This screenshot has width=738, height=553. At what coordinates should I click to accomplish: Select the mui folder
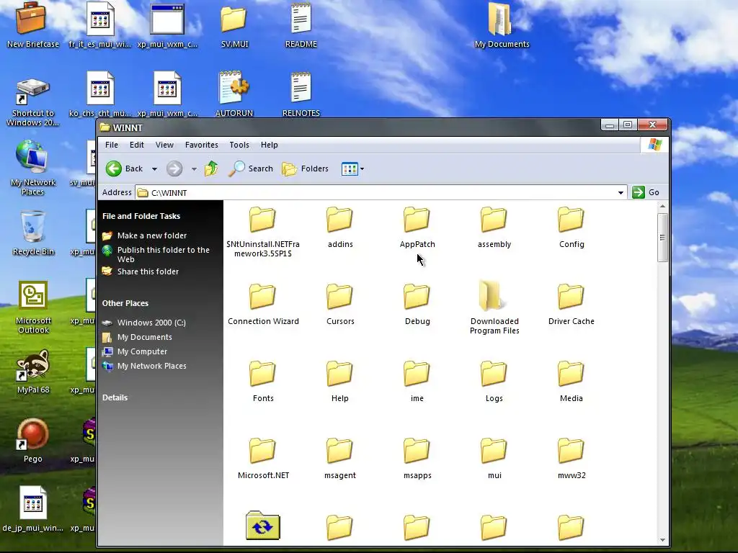494,459
